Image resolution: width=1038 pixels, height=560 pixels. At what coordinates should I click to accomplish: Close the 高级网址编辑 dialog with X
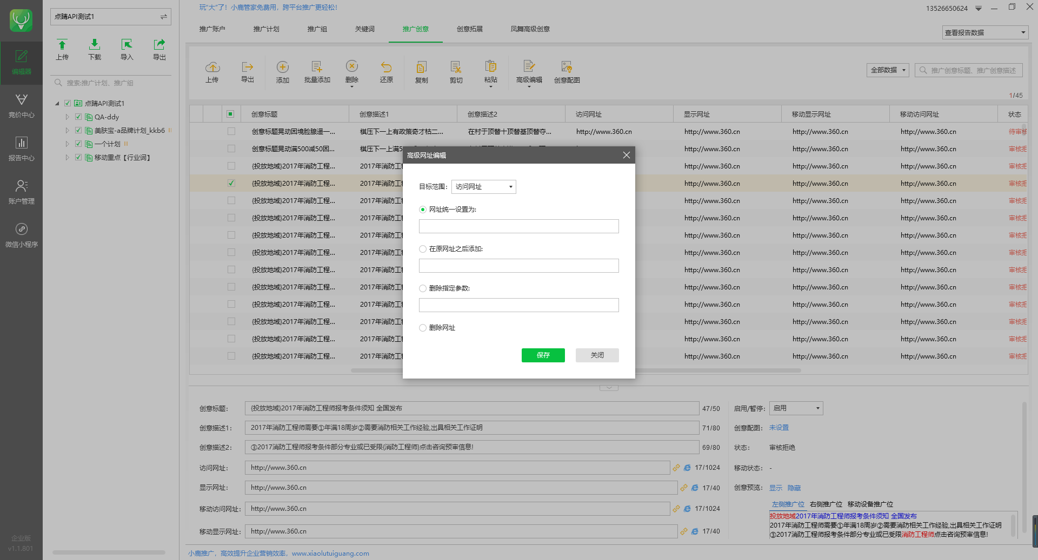[x=626, y=155]
